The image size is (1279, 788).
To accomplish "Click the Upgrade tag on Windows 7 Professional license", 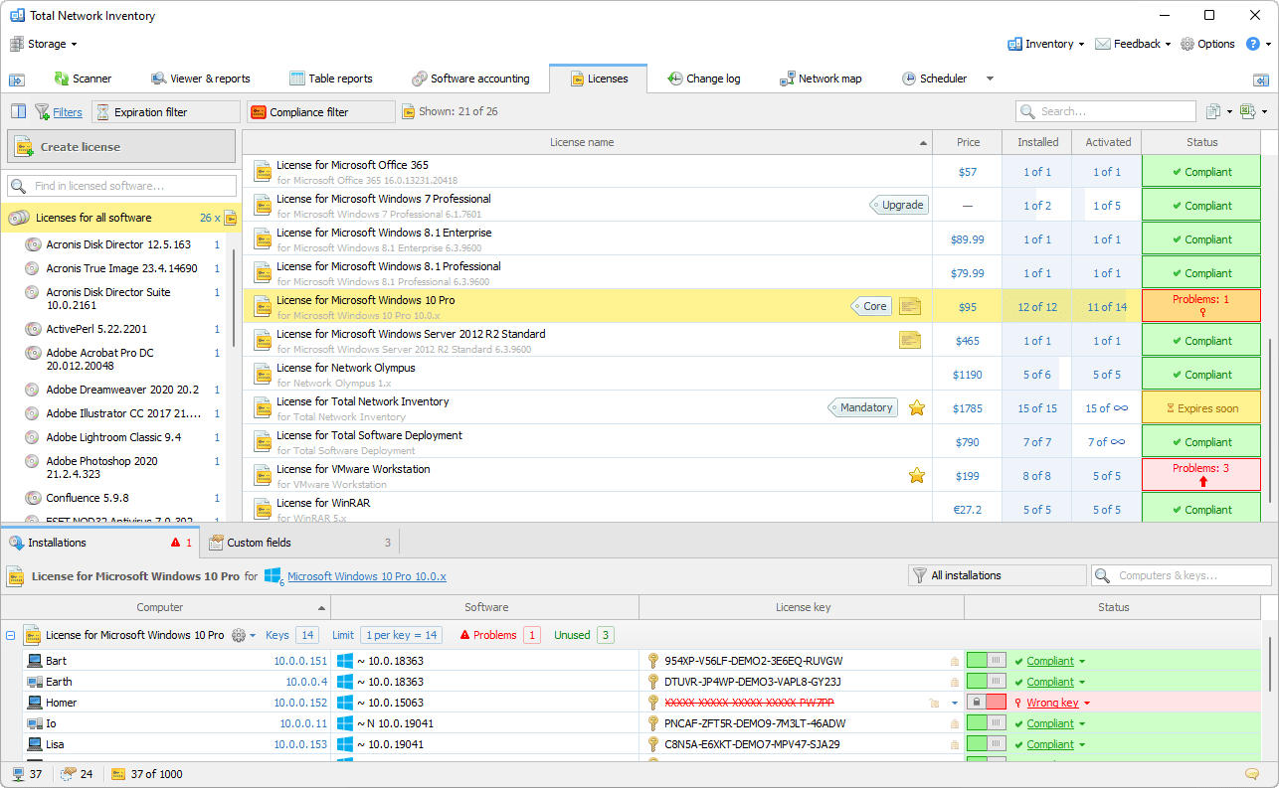I will point(899,206).
